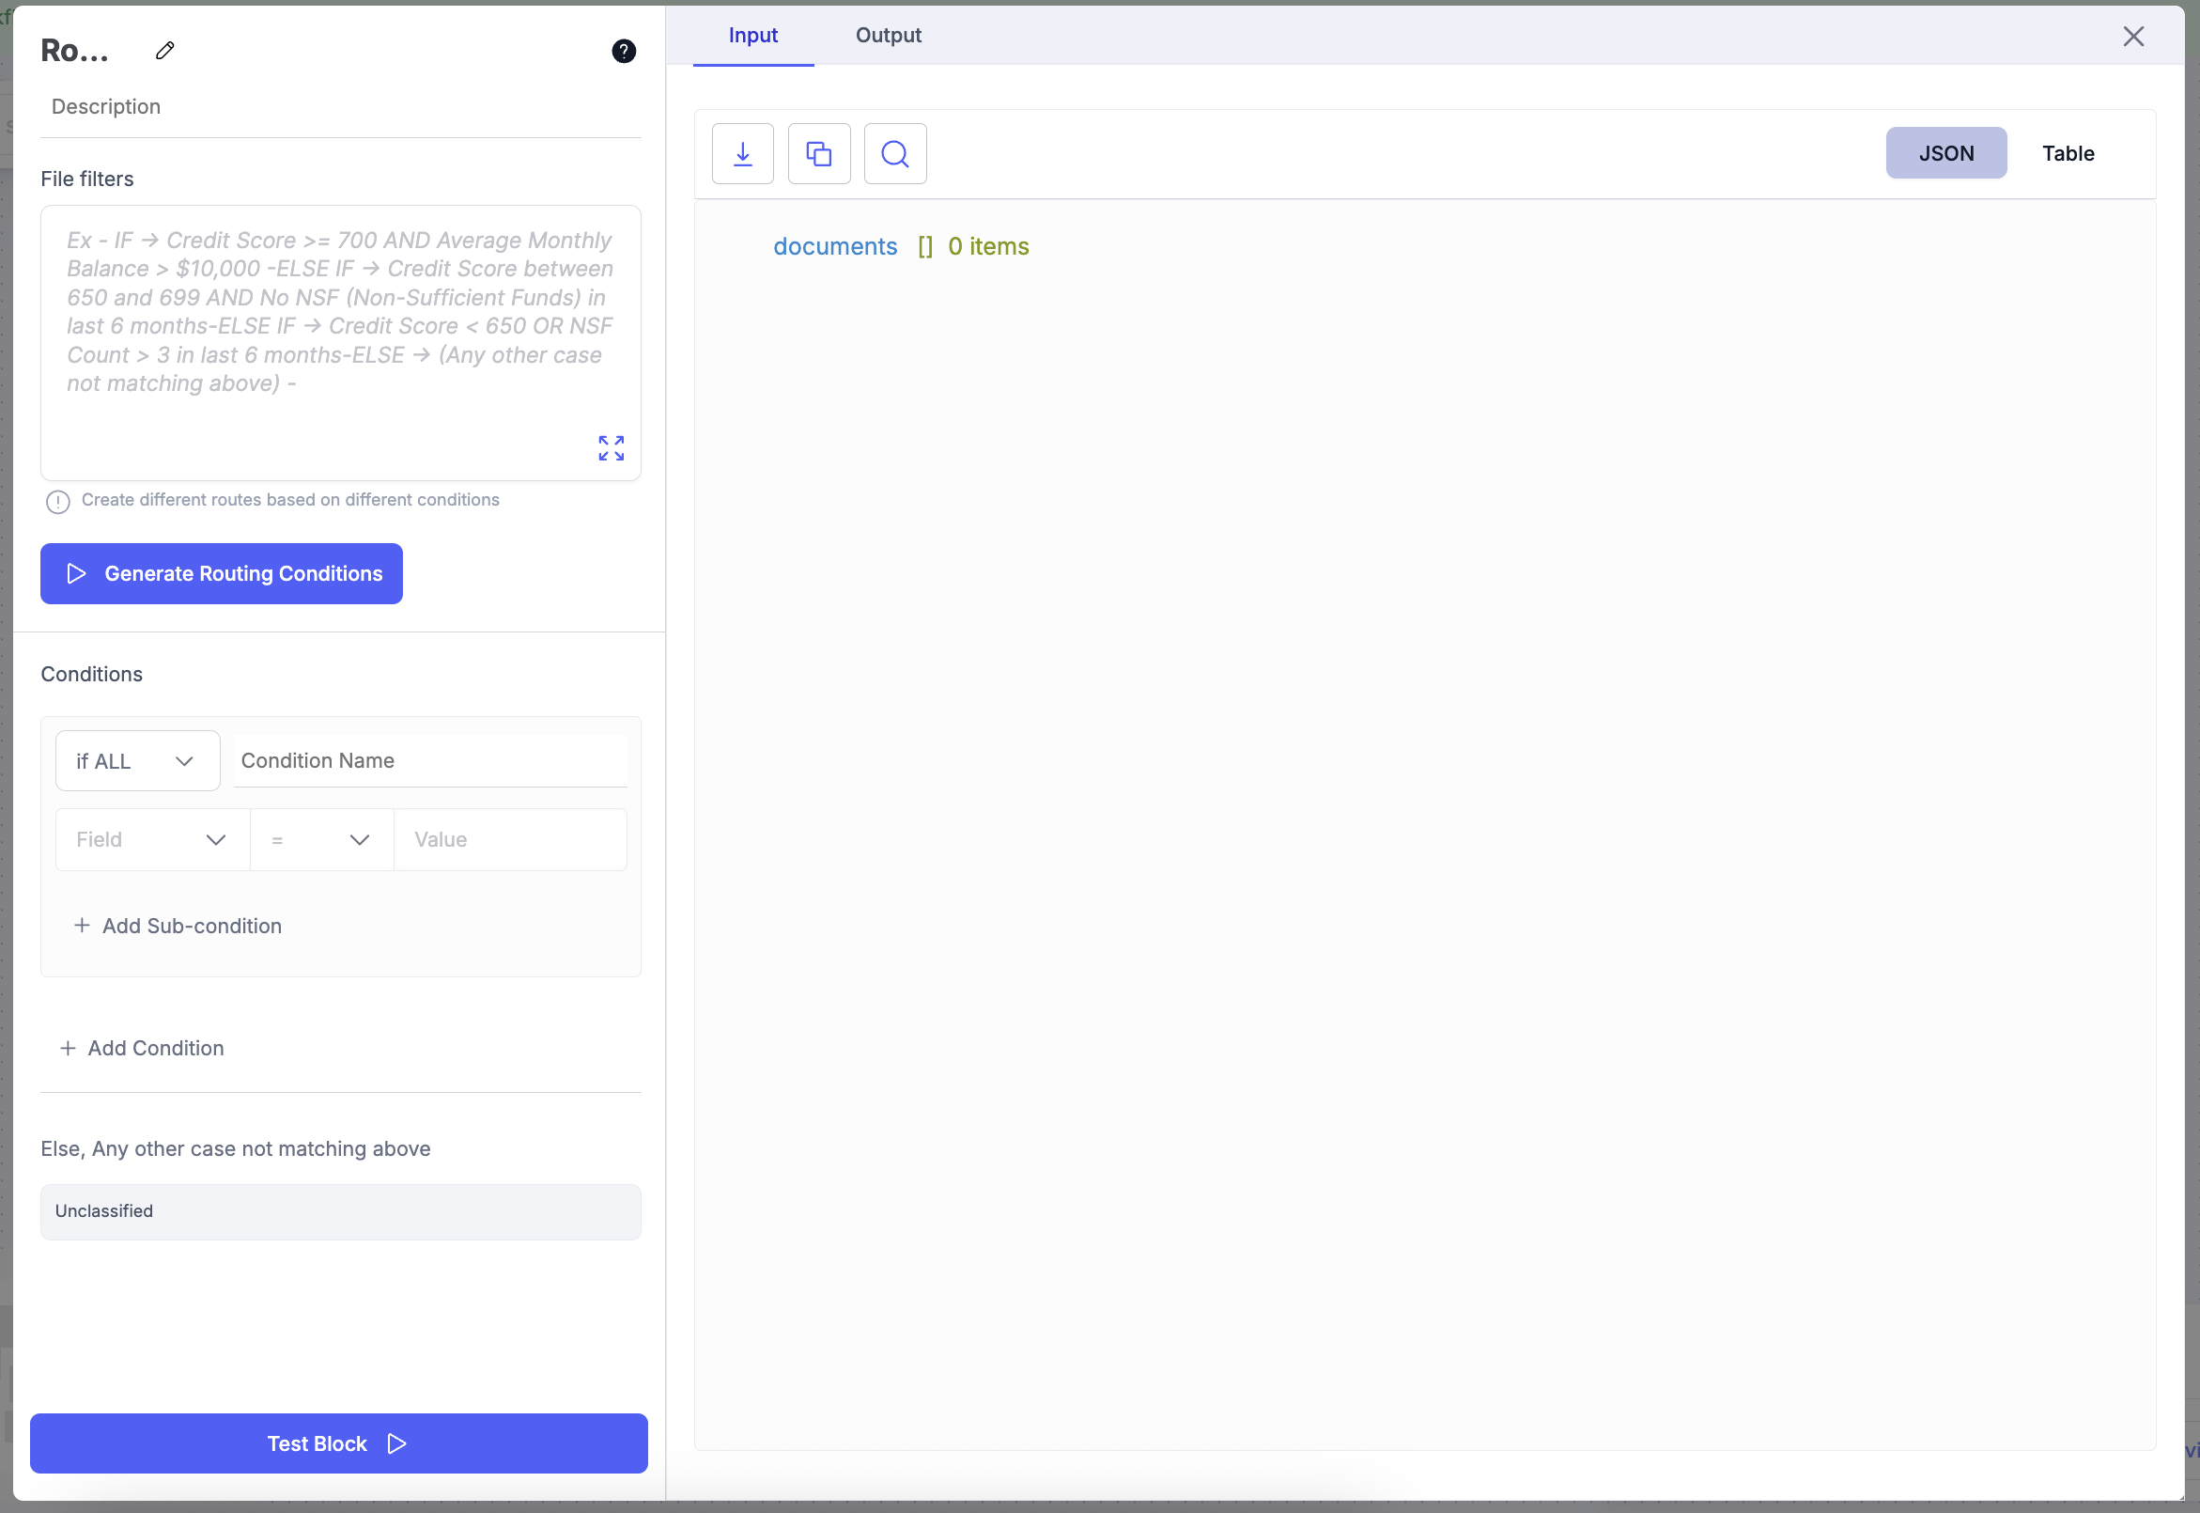Switch view to JSON mode
Viewport: 2200px width, 1513px height.
coord(1945,153)
